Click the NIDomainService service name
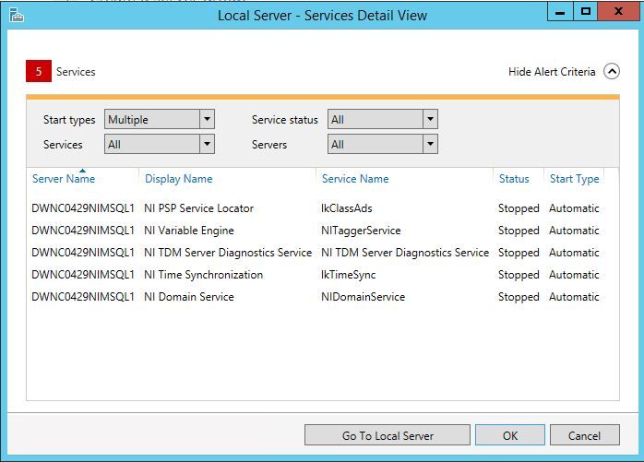644x462 pixels. [x=364, y=297]
